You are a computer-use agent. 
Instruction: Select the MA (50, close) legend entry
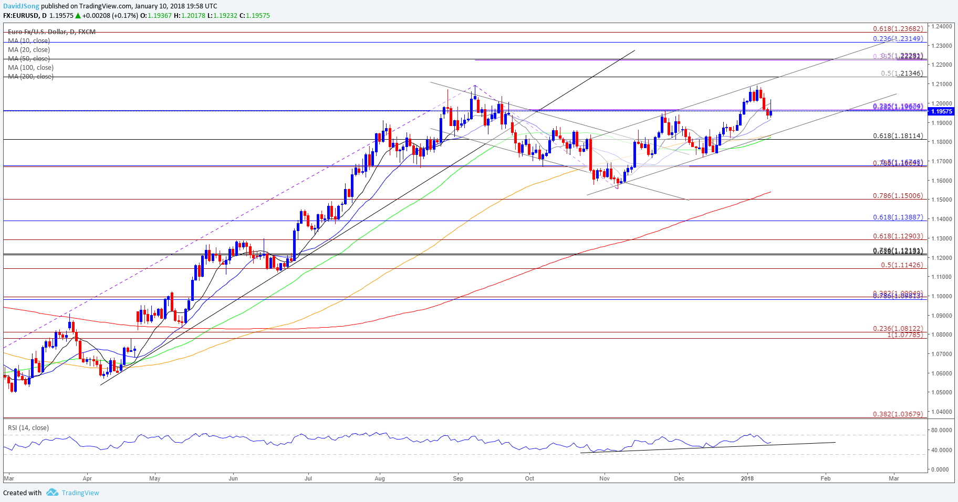click(x=29, y=58)
